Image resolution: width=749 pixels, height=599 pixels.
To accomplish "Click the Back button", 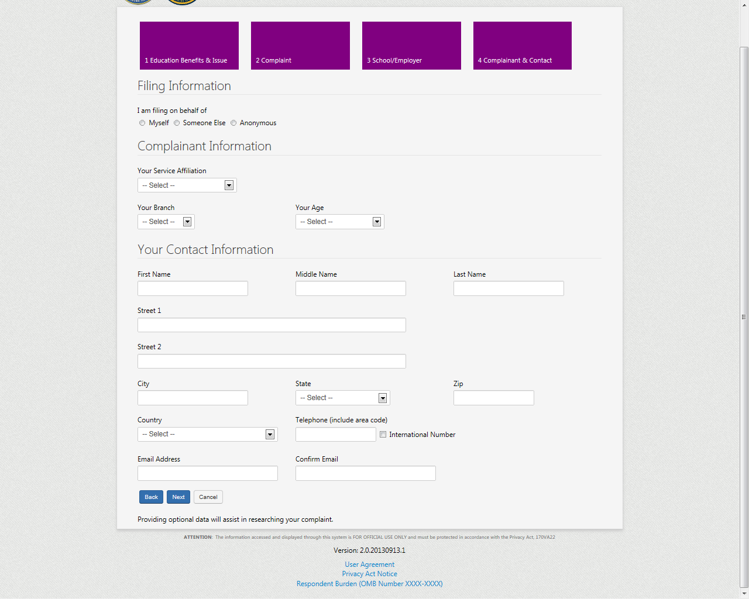I will click(151, 497).
